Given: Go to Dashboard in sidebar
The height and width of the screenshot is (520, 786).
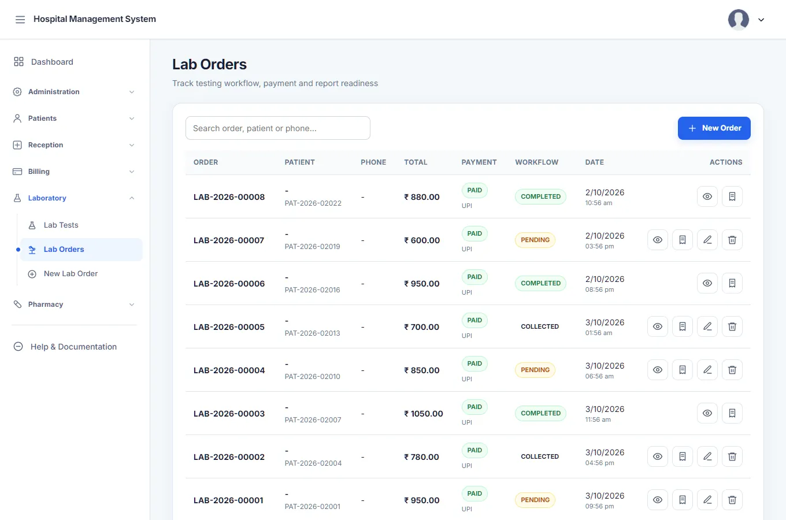Looking at the screenshot, I should click(74, 62).
